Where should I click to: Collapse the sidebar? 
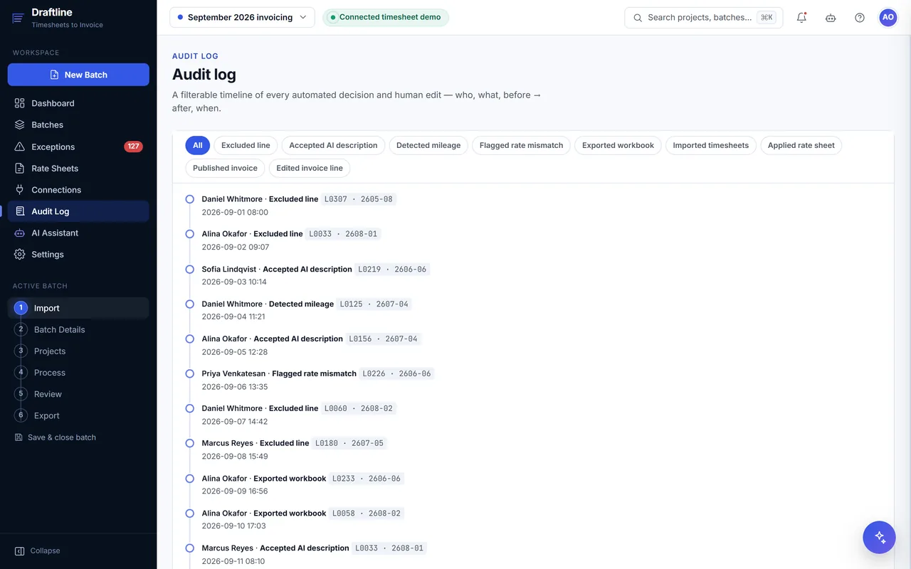(38, 551)
